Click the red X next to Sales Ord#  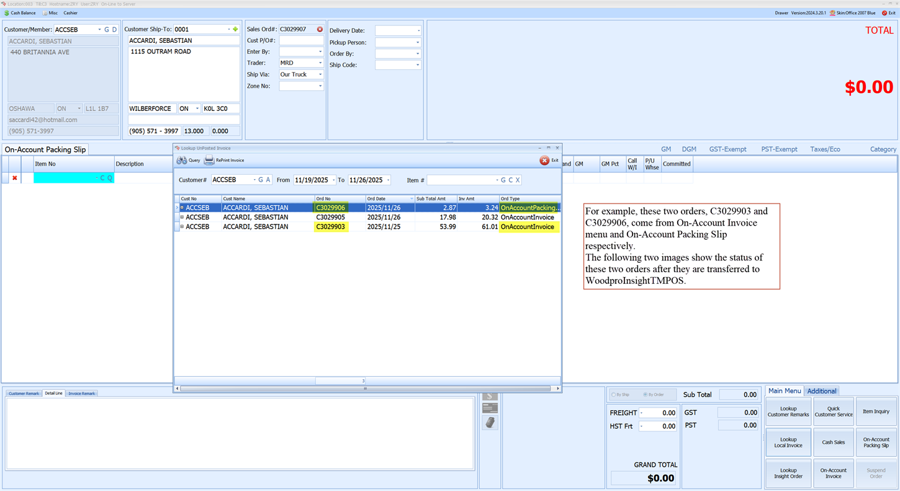pyautogui.click(x=320, y=29)
